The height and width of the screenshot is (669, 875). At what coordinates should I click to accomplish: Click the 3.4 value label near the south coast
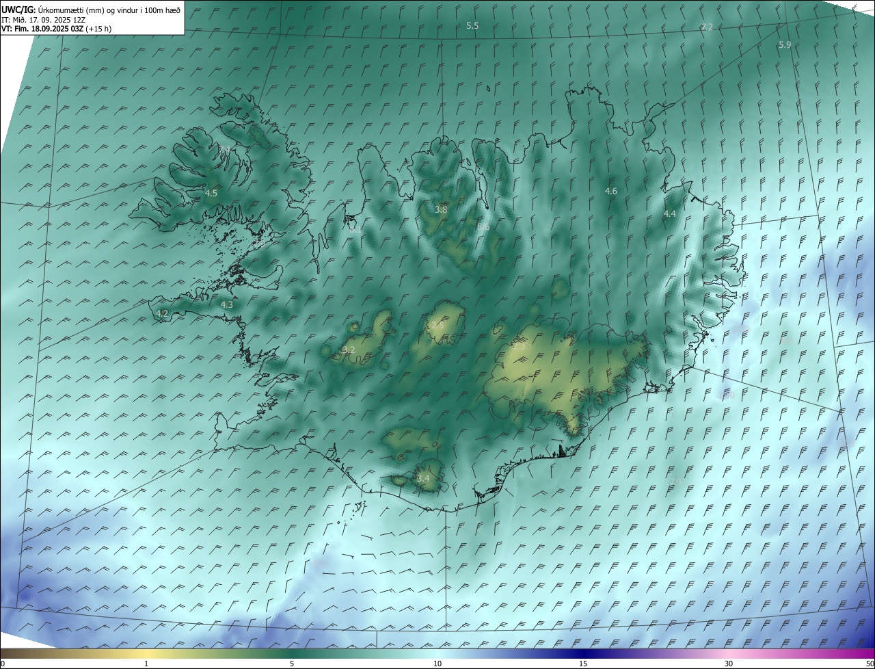click(x=423, y=478)
